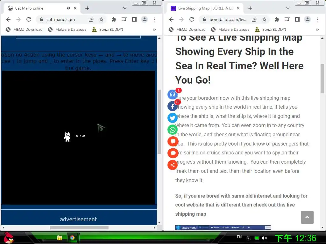Mute the Cat Mario tab audio icon
The width and height of the screenshot is (326, 244).
click(x=68, y=8)
